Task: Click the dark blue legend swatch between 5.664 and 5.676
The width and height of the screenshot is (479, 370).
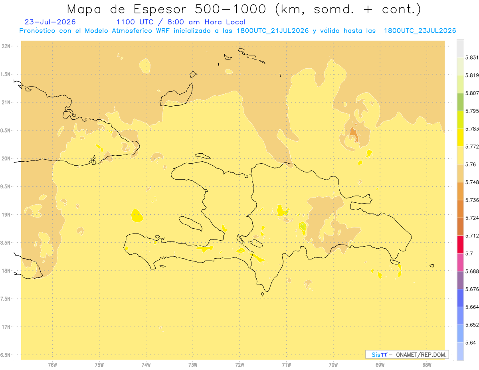Action: [460, 298]
